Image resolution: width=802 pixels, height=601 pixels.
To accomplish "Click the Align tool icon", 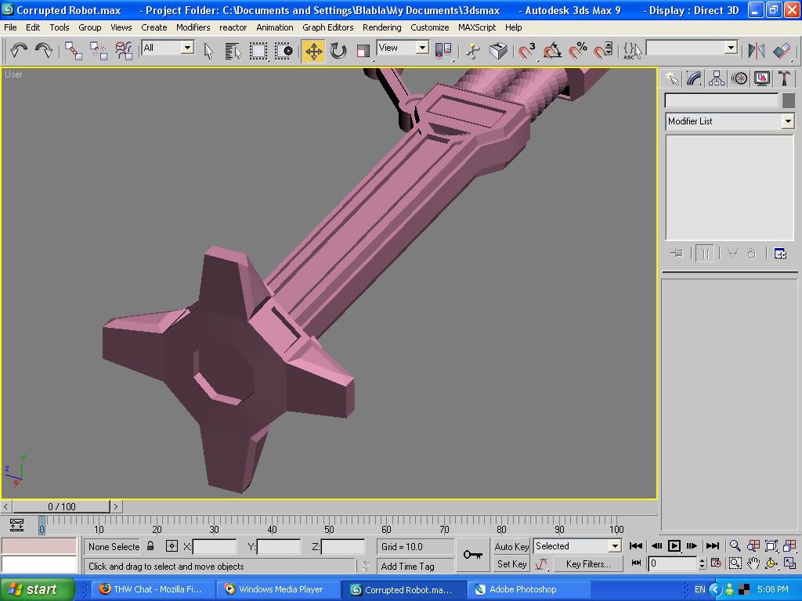I will 782,51.
